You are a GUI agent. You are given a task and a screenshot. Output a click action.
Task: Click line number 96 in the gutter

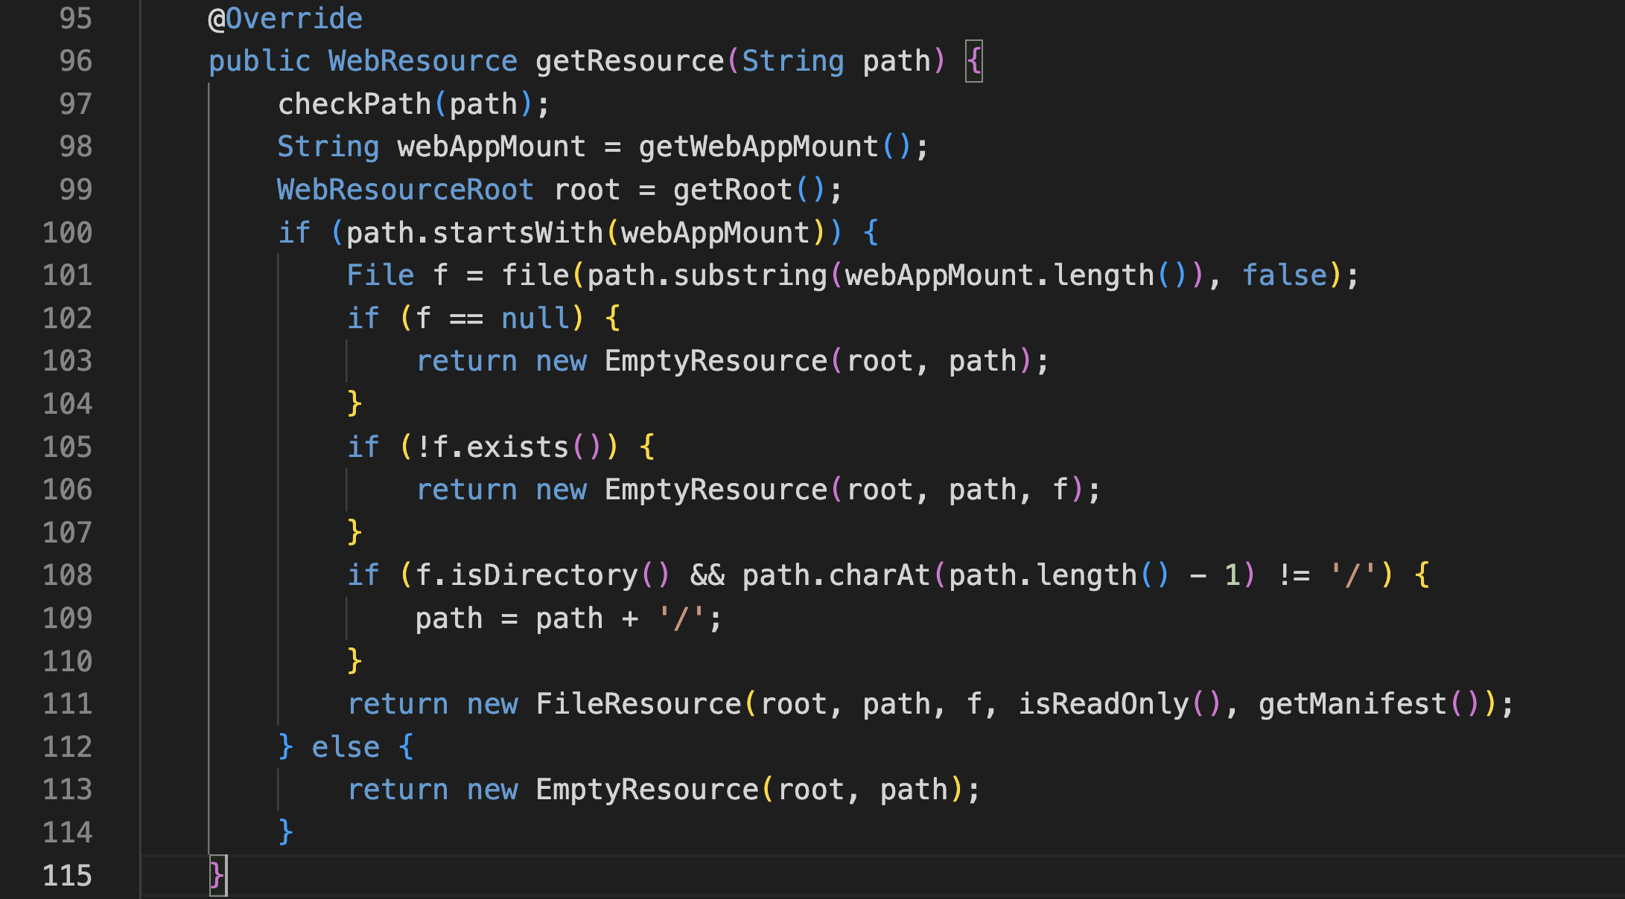75,61
